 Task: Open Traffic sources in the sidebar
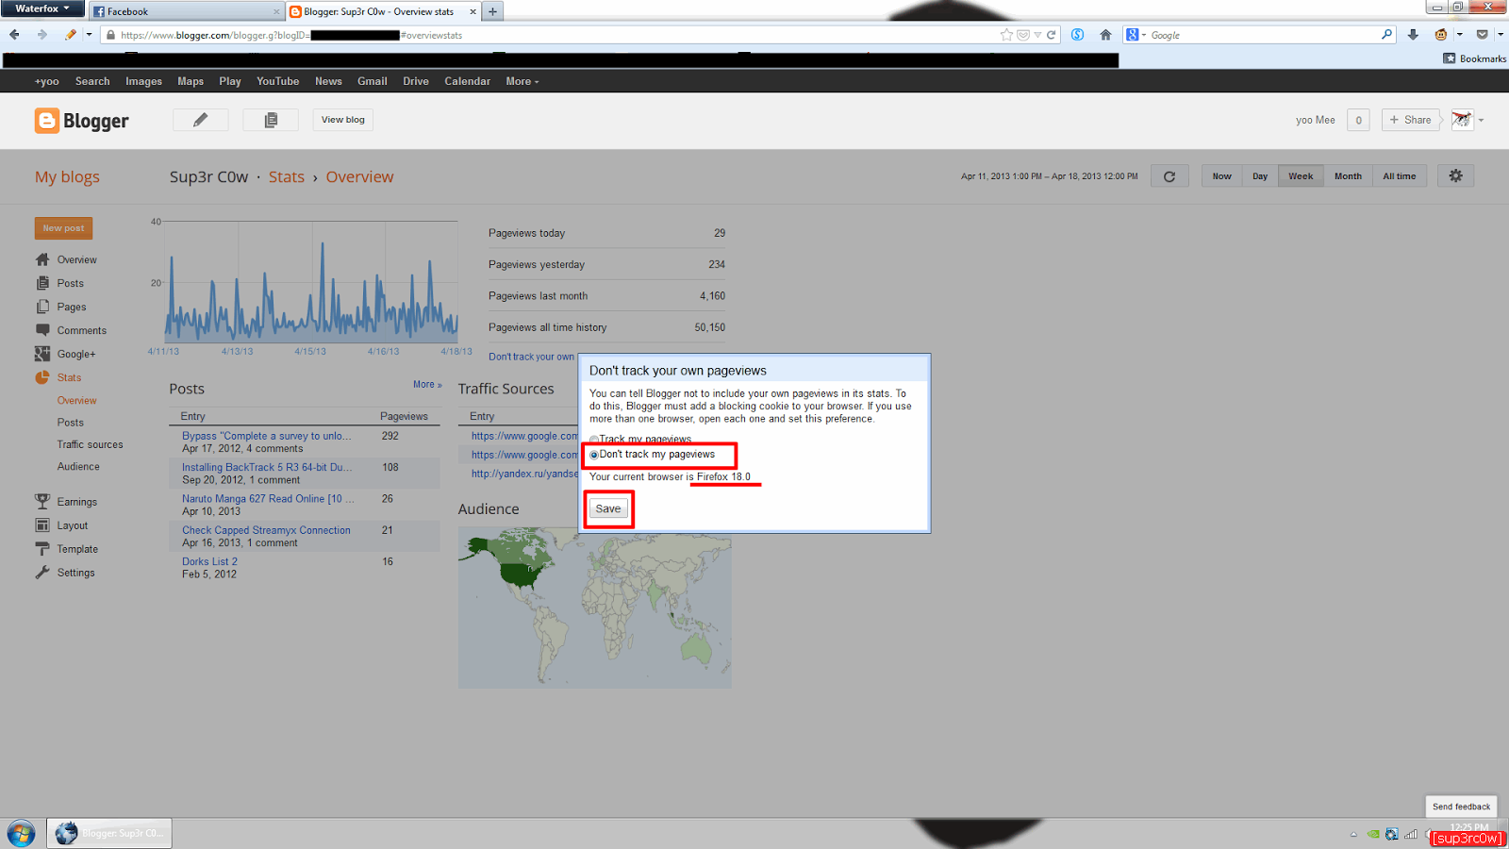coord(90,444)
